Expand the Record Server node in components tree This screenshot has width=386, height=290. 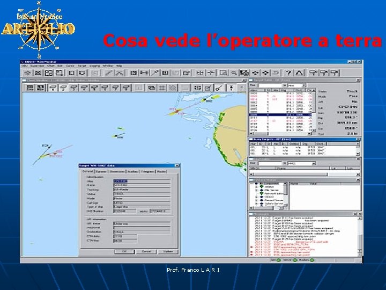pyautogui.click(x=256, y=200)
